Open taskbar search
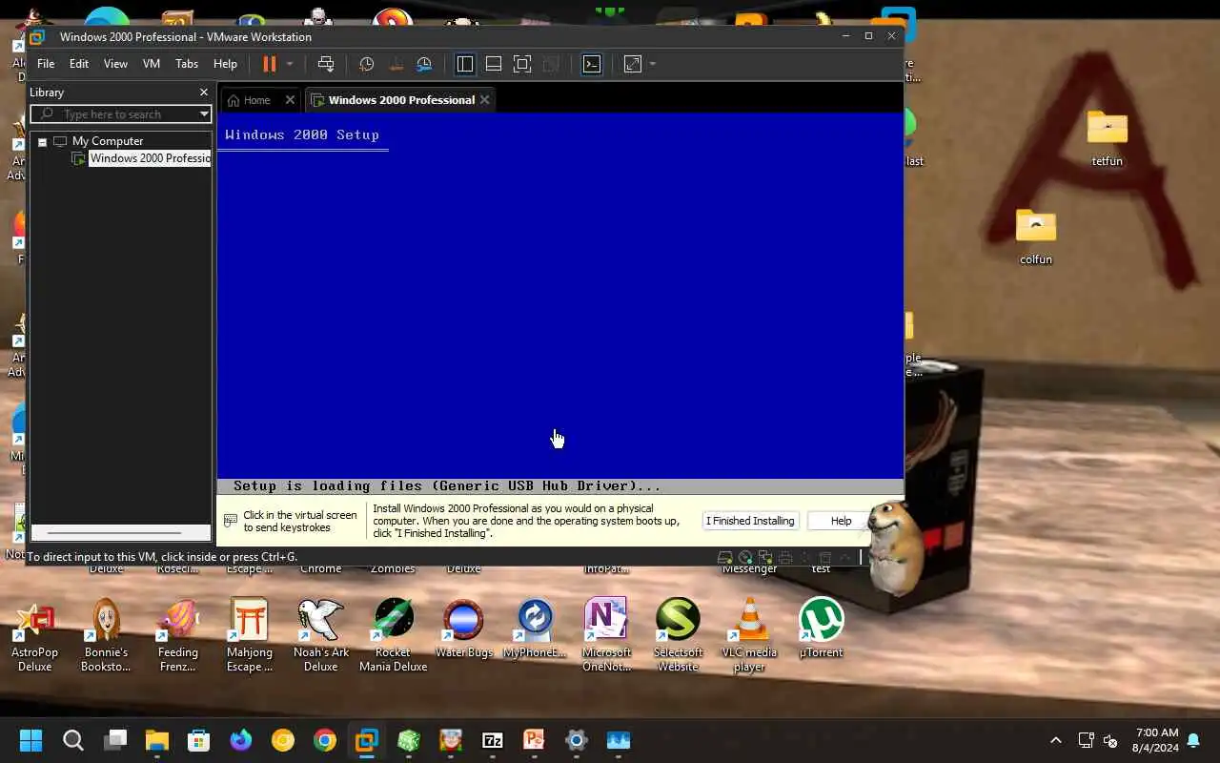 tap(73, 740)
